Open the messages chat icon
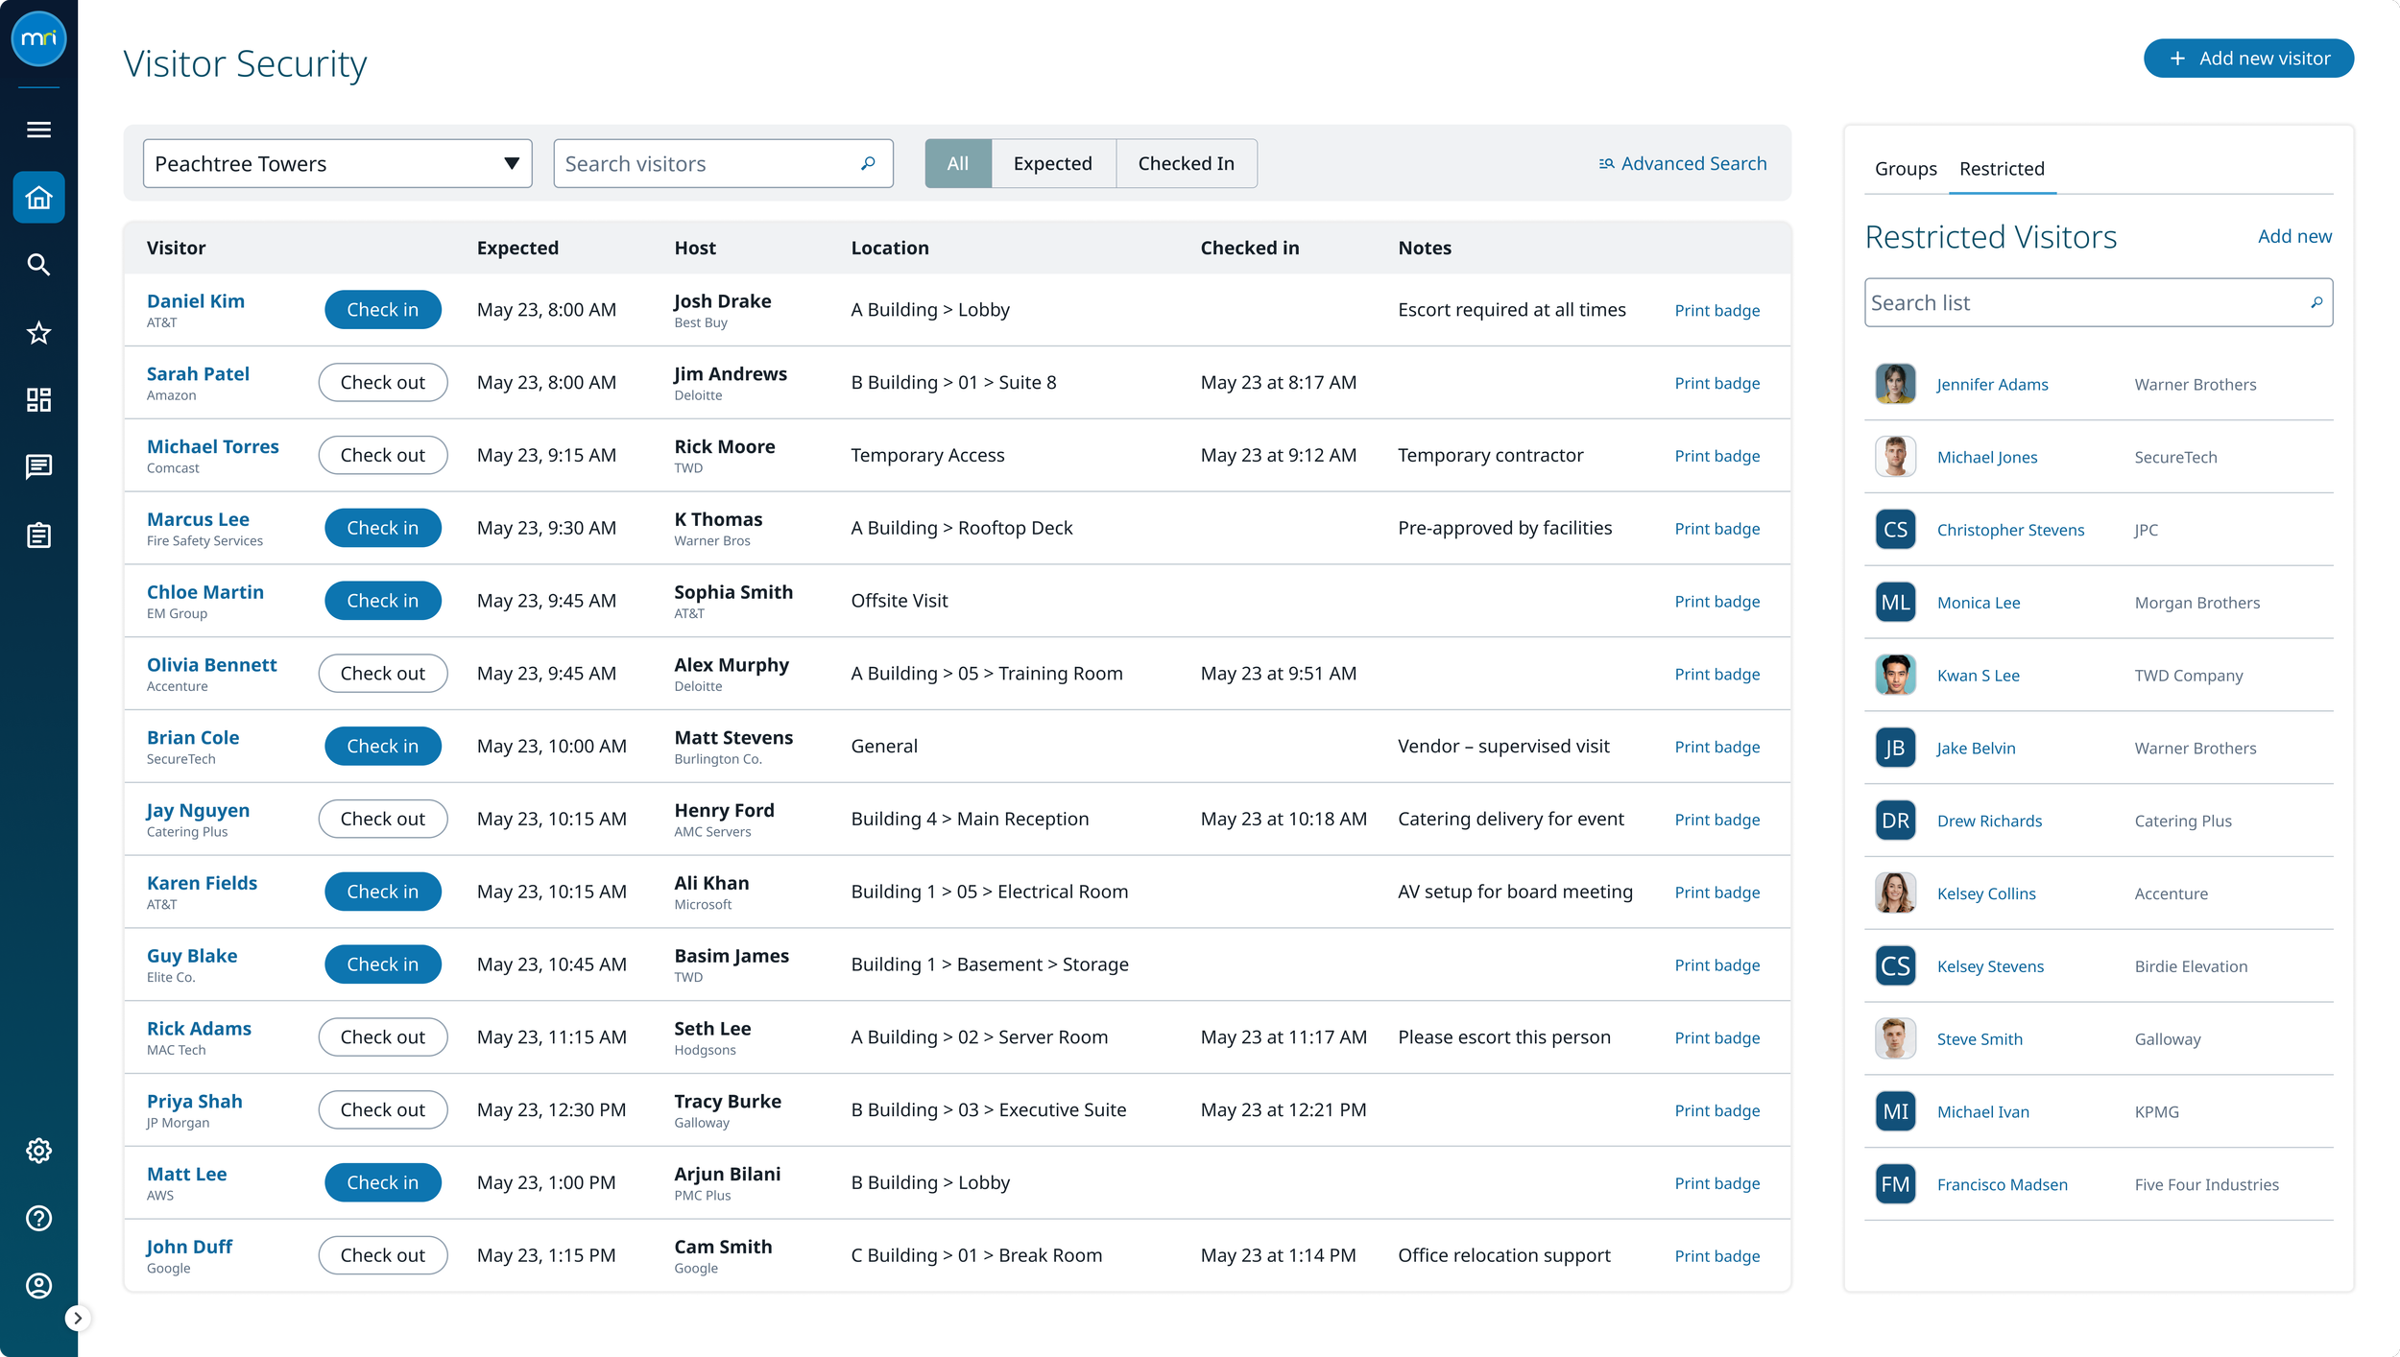 tap(38, 467)
